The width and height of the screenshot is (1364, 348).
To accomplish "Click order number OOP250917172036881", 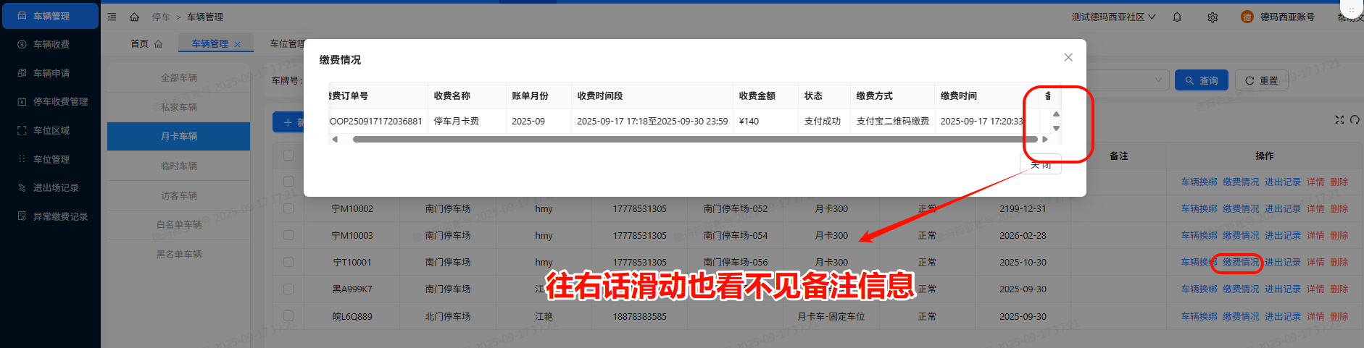I will (376, 121).
